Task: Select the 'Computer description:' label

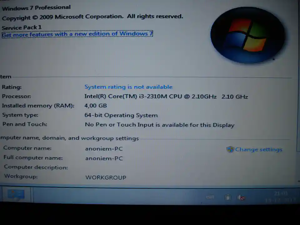Action: [x=36, y=167]
